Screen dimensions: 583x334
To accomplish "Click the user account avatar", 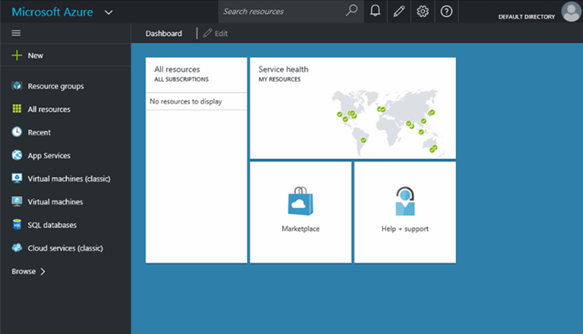I will point(571,11).
